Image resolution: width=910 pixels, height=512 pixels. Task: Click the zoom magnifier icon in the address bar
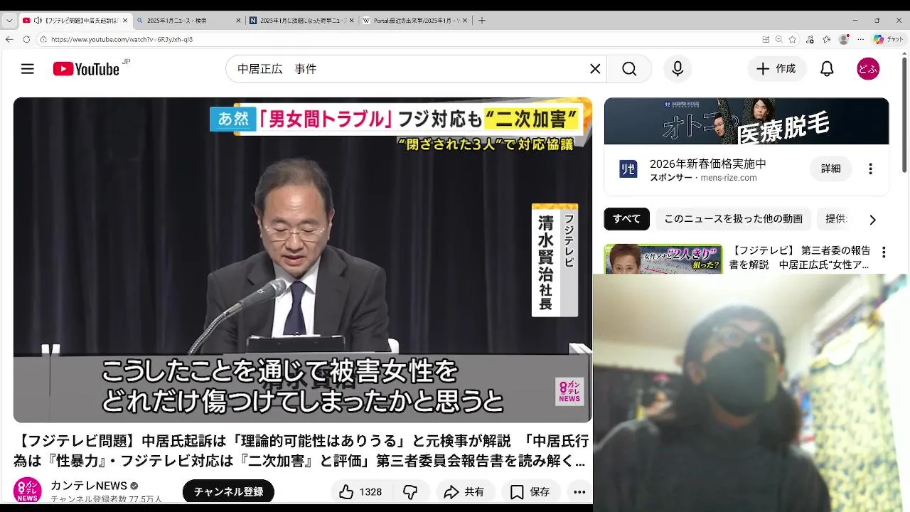tap(779, 39)
